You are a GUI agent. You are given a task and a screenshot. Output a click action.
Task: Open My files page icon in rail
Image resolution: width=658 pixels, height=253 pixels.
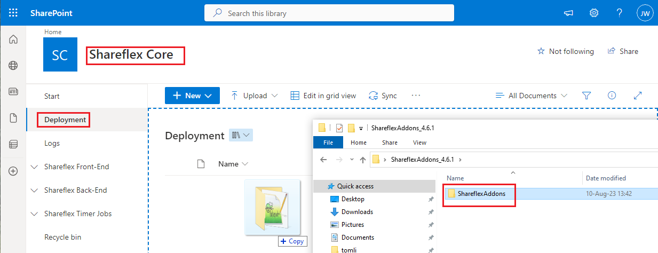pos(13,118)
